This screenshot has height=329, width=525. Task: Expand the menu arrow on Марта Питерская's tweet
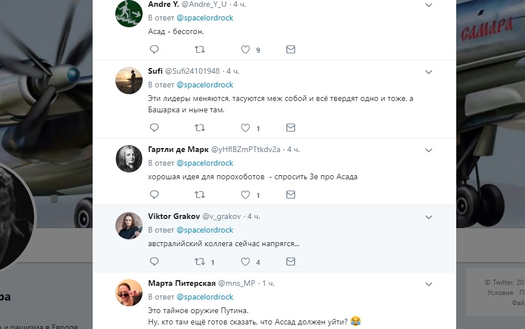[429, 284]
